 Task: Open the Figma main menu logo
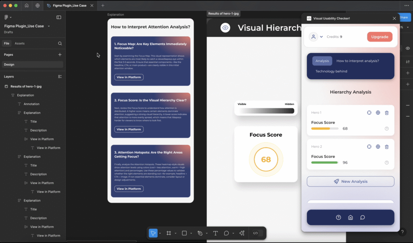[x=6, y=17]
